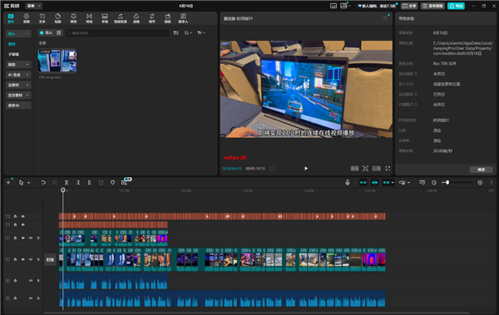Open the vertical three-dot timeline menu
499x315 pixels.
(x=492, y=182)
